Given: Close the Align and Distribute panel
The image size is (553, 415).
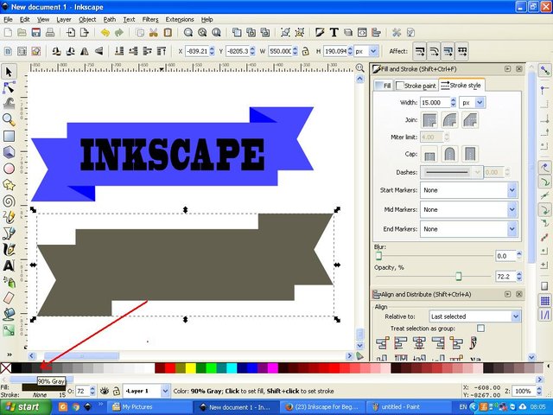Looking at the screenshot, I should 518,294.
